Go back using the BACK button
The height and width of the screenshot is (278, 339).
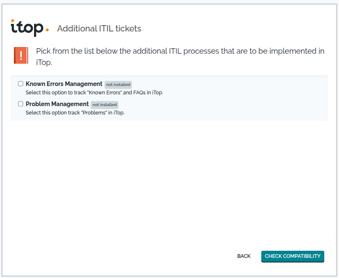click(244, 256)
